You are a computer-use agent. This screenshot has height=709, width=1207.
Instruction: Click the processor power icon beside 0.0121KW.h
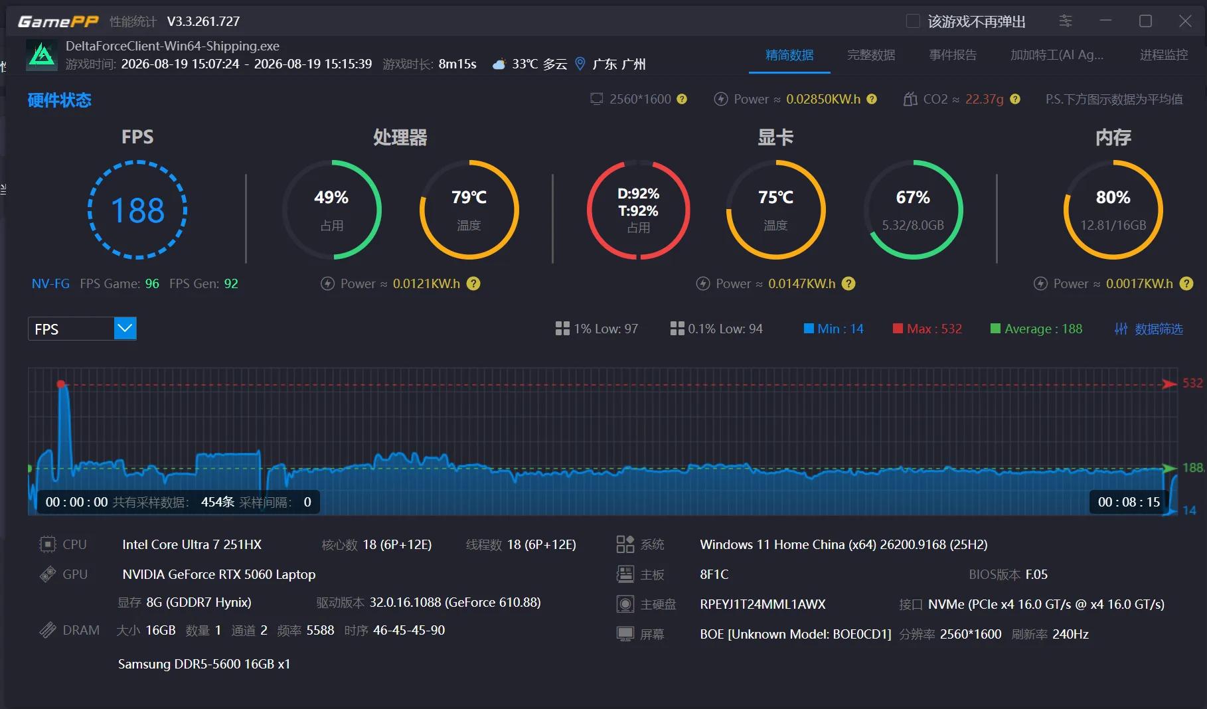[327, 283]
